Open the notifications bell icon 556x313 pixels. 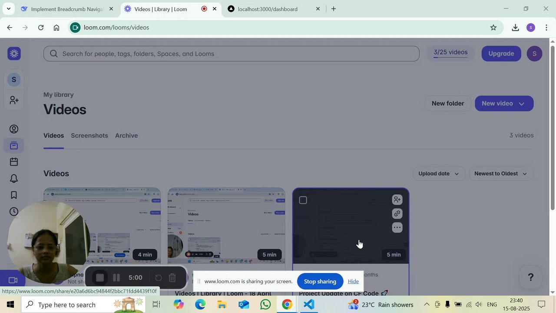coord(14,179)
